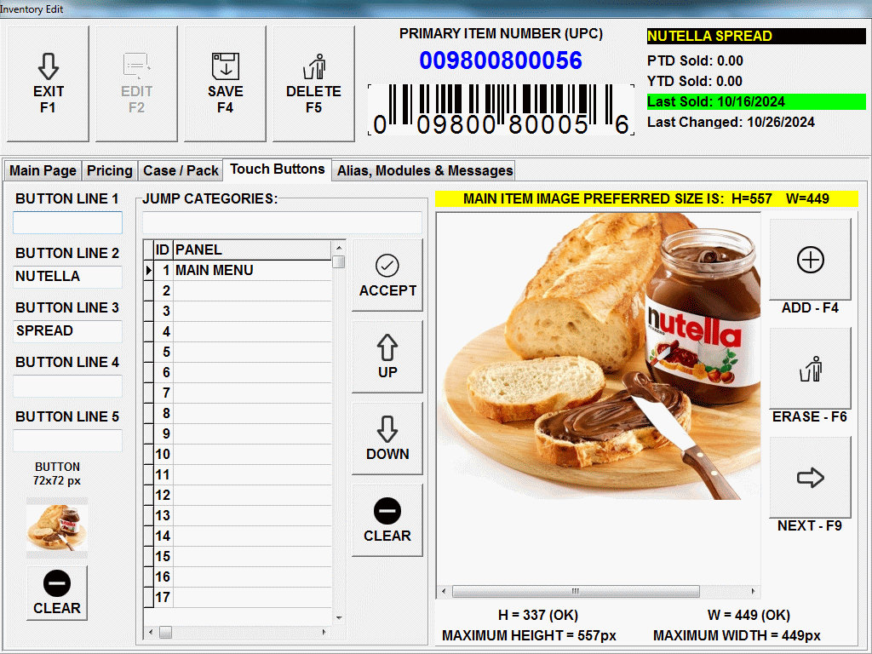Image resolution: width=872 pixels, height=654 pixels.
Task: Click the BUTTON LINE 1 input field
Action: point(67,223)
